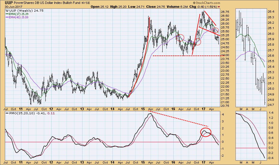
Task: Click the 26.75 price axis label
Action: point(225,12)
